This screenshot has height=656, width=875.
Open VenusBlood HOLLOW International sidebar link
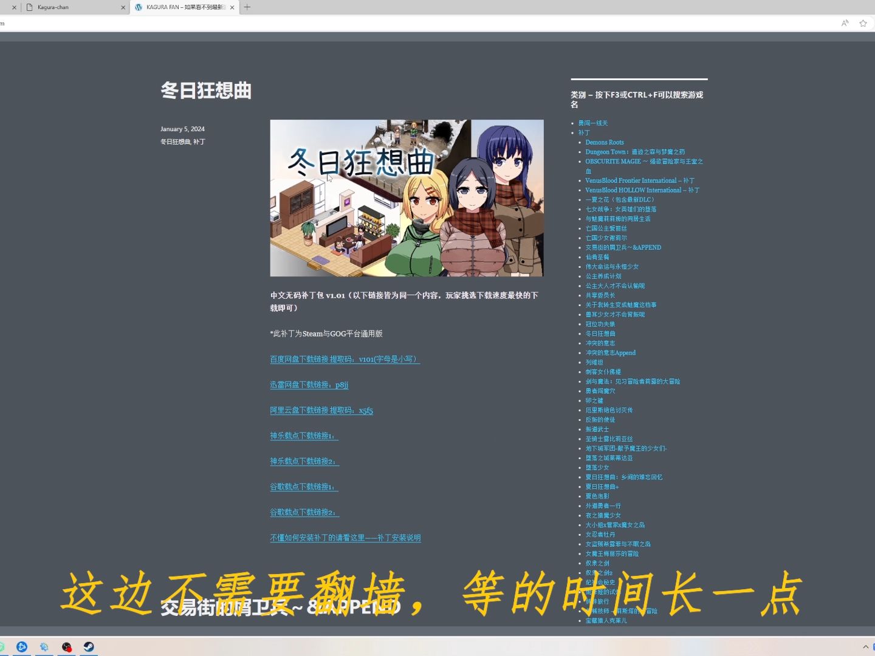pyautogui.click(x=642, y=190)
